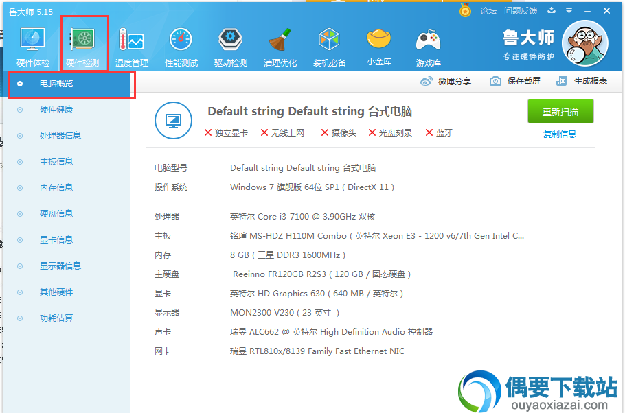Open 游戏库 game library
Screen dimensions: 625x413
428,47
